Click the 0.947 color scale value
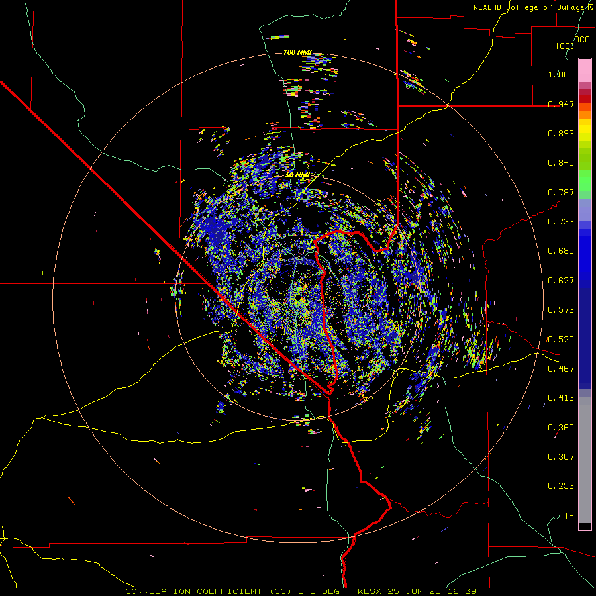 click(x=561, y=104)
